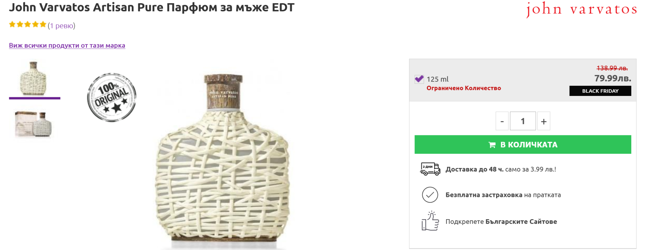Click the 2-day delivery truck icon
This screenshot has width=652, height=250.
(430, 169)
